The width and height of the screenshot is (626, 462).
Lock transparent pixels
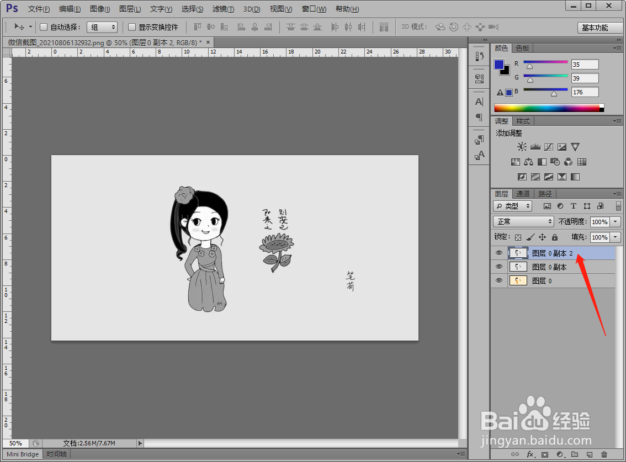point(518,237)
